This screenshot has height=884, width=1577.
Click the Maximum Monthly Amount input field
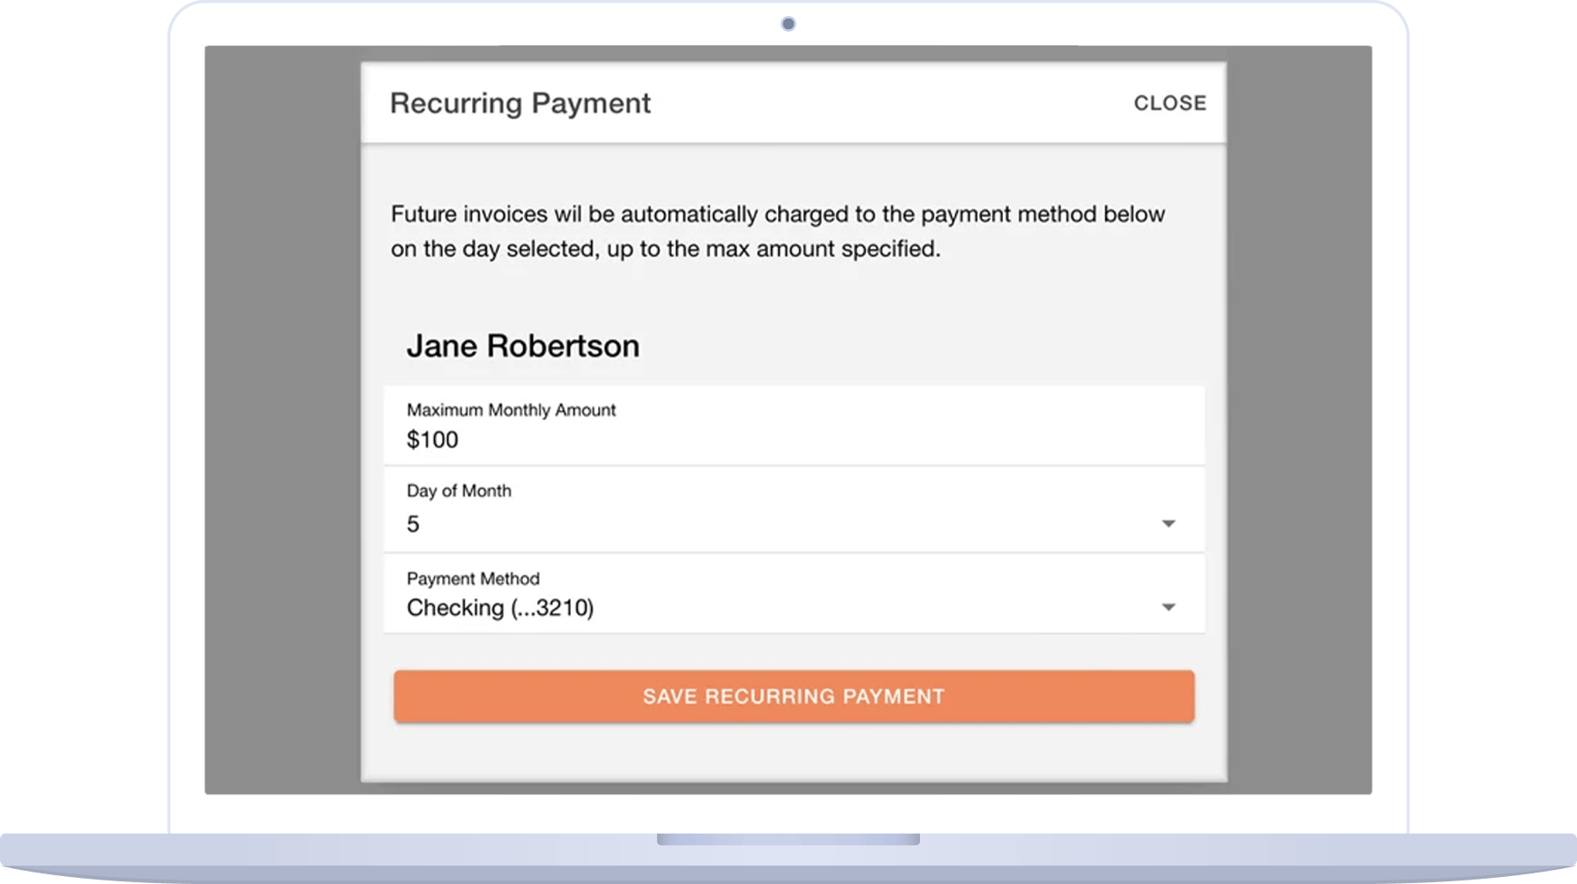tap(794, 425)
